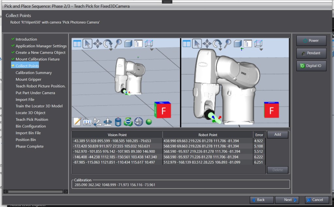Select the Introduction step
334x207 pixels.
point(26,39)
